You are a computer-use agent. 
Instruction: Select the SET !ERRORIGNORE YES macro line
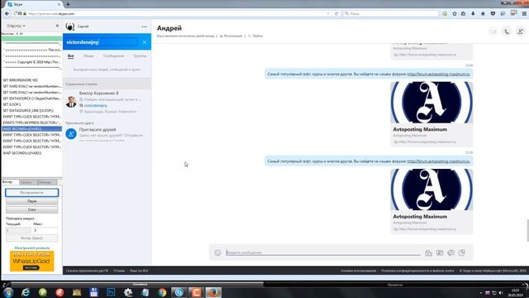click(20, 80)
